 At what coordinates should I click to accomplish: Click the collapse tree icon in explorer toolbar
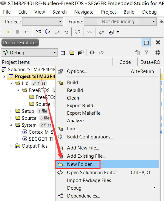pyautogui.click(x=137, y=52)
